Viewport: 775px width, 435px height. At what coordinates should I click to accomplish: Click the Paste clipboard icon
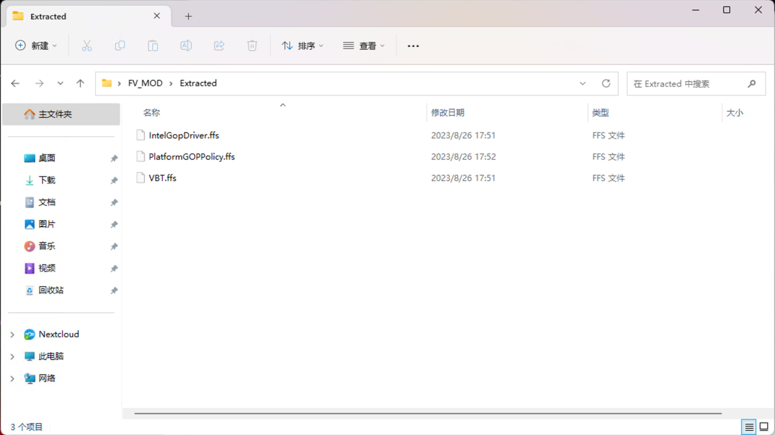point(153,46)
